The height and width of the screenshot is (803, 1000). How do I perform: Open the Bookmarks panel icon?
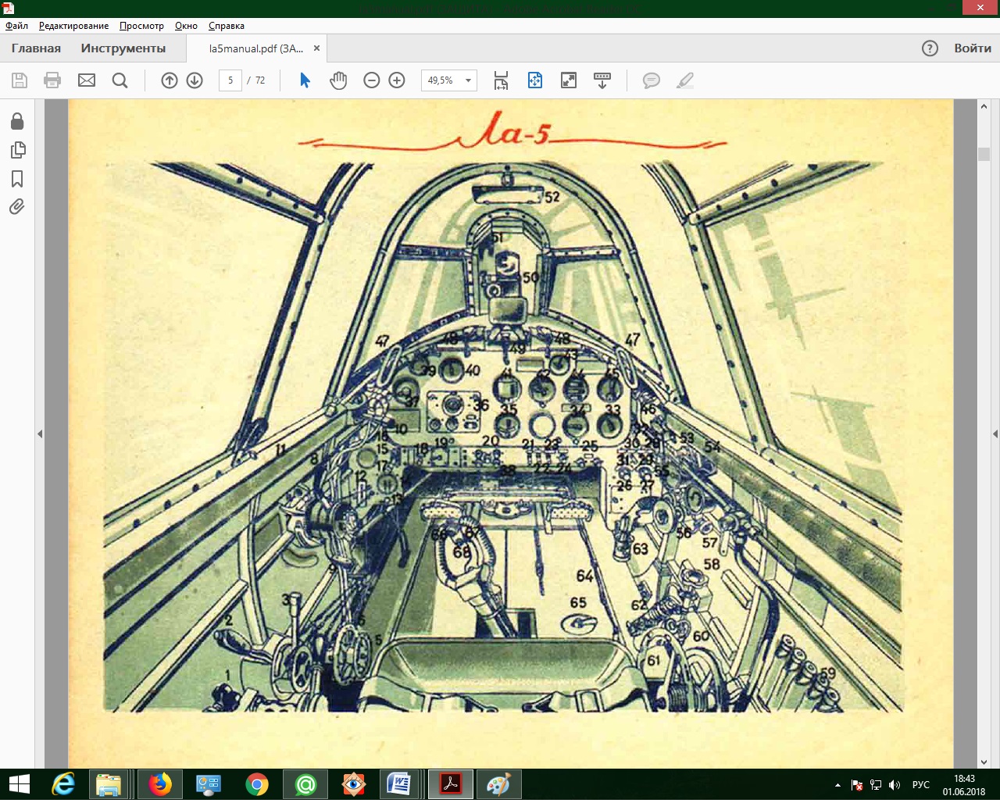click(17, 179)
